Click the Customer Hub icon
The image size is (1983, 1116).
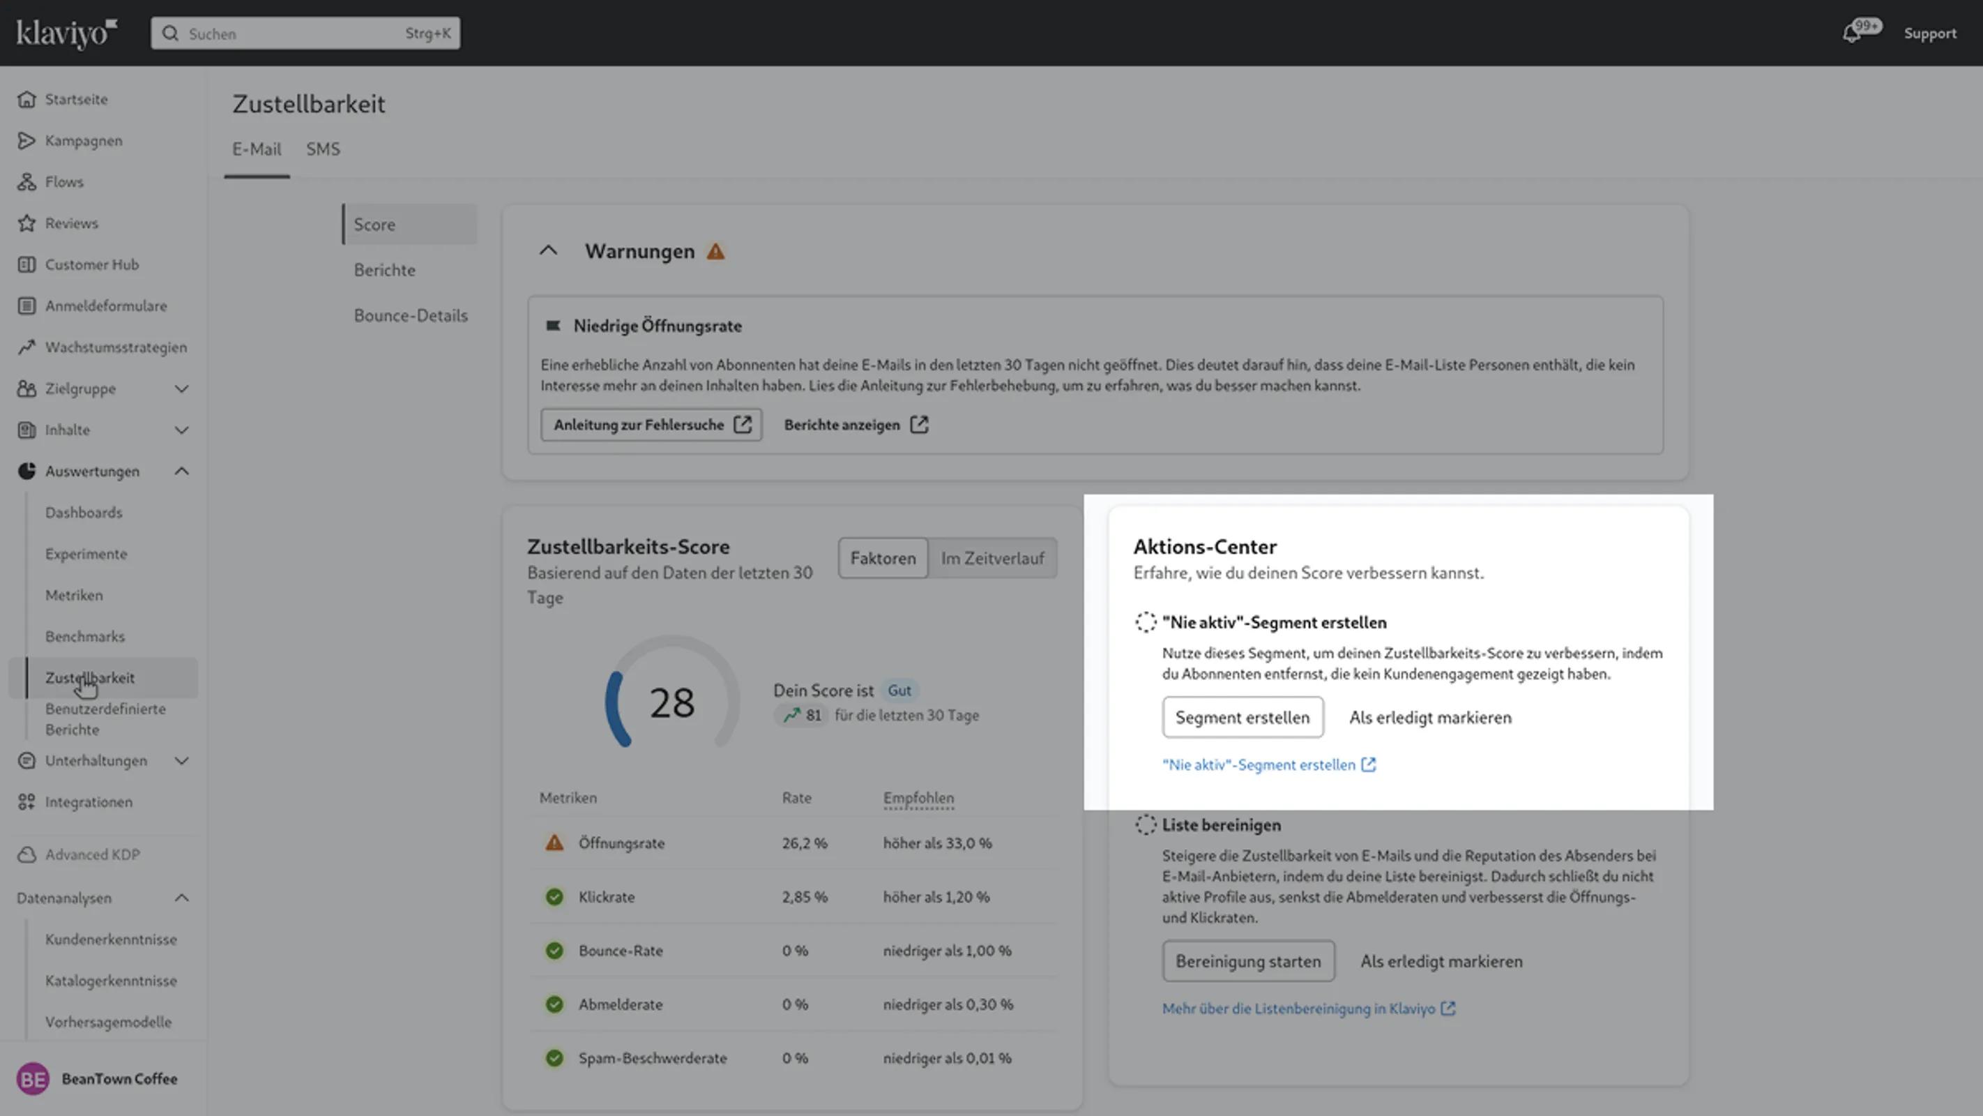click(27, 264)
